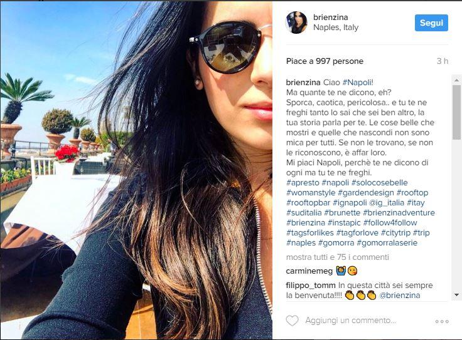
Task: Open the #rooftopbar hashtag
Action: tap(308, 203)
